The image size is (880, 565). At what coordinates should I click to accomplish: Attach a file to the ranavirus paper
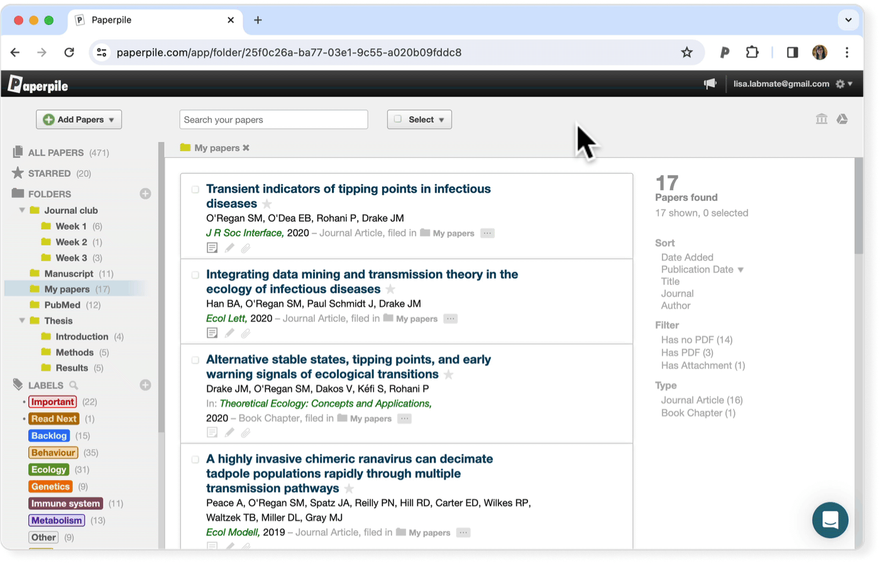245,547
